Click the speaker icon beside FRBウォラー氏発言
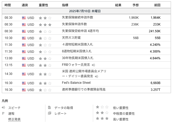Image resolution: width=172 pixels, height=122 pixels. tap(93, 65)
